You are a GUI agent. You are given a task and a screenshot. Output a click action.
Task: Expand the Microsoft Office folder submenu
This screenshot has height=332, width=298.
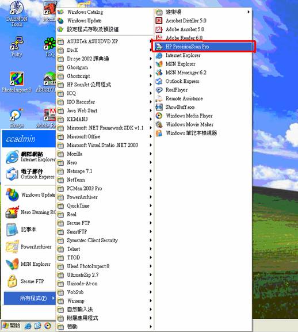point(105,136)
